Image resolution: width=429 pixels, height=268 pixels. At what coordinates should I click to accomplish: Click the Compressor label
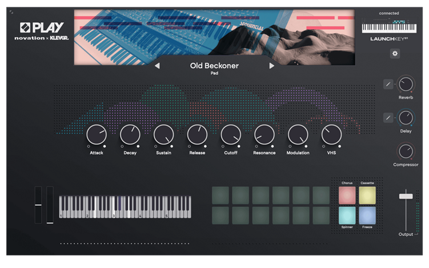(x=406, y=165)
